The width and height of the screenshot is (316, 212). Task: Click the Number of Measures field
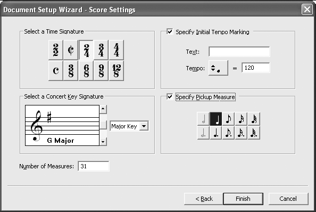[x=94, y=166]
